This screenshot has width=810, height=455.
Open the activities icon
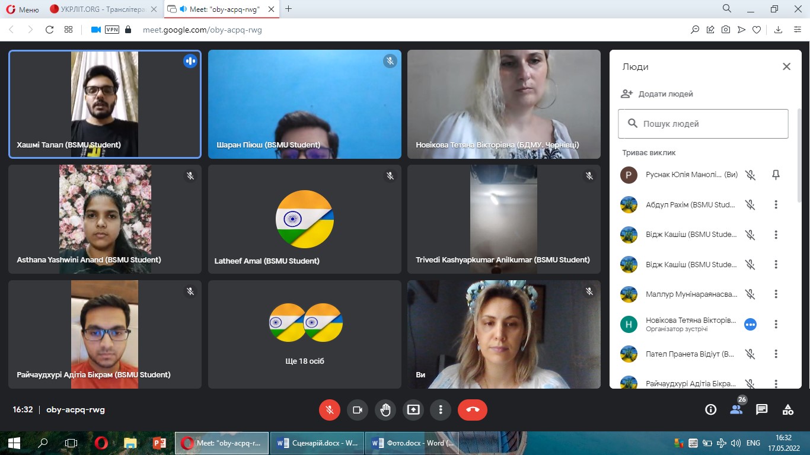788,409
